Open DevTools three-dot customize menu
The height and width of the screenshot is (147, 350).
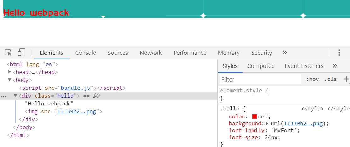pos(339,53)
